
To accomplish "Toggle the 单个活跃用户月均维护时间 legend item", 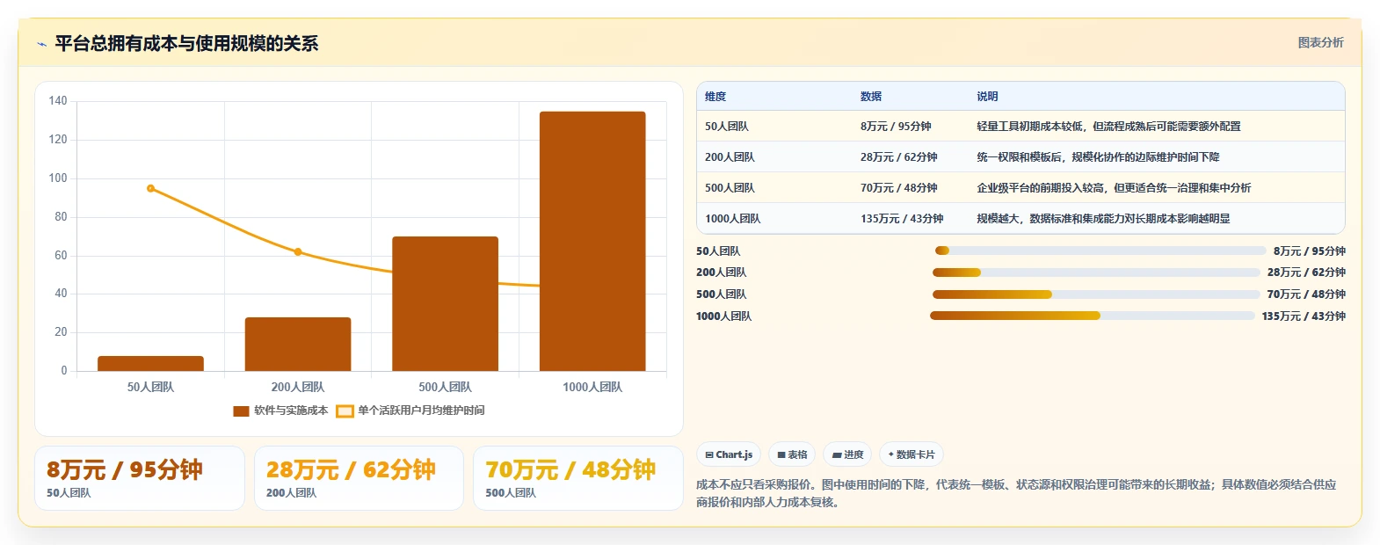I will (x=410, y=411).
